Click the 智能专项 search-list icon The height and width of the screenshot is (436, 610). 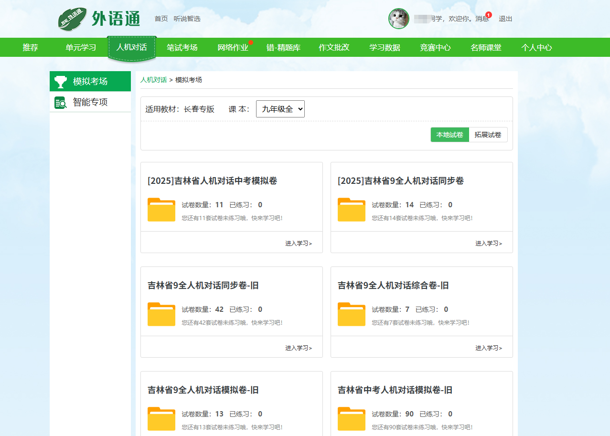[x=61, y=102]
